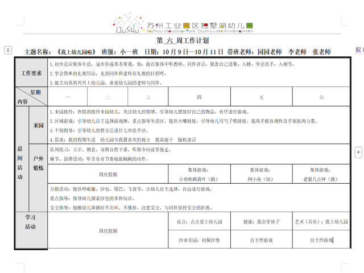Screen dimensions: 364x273
Task: Click the 工作要求 header cell
Action: [x=31, y=73]
